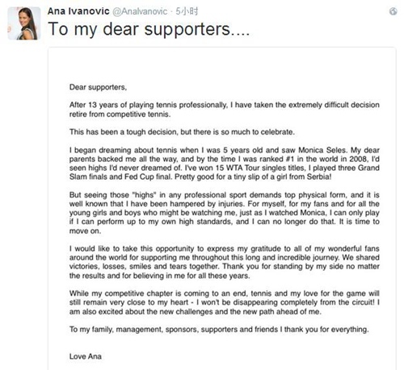
Task: Click the paragraph starting "After 13 years"
Action: [x=225, y=110]
